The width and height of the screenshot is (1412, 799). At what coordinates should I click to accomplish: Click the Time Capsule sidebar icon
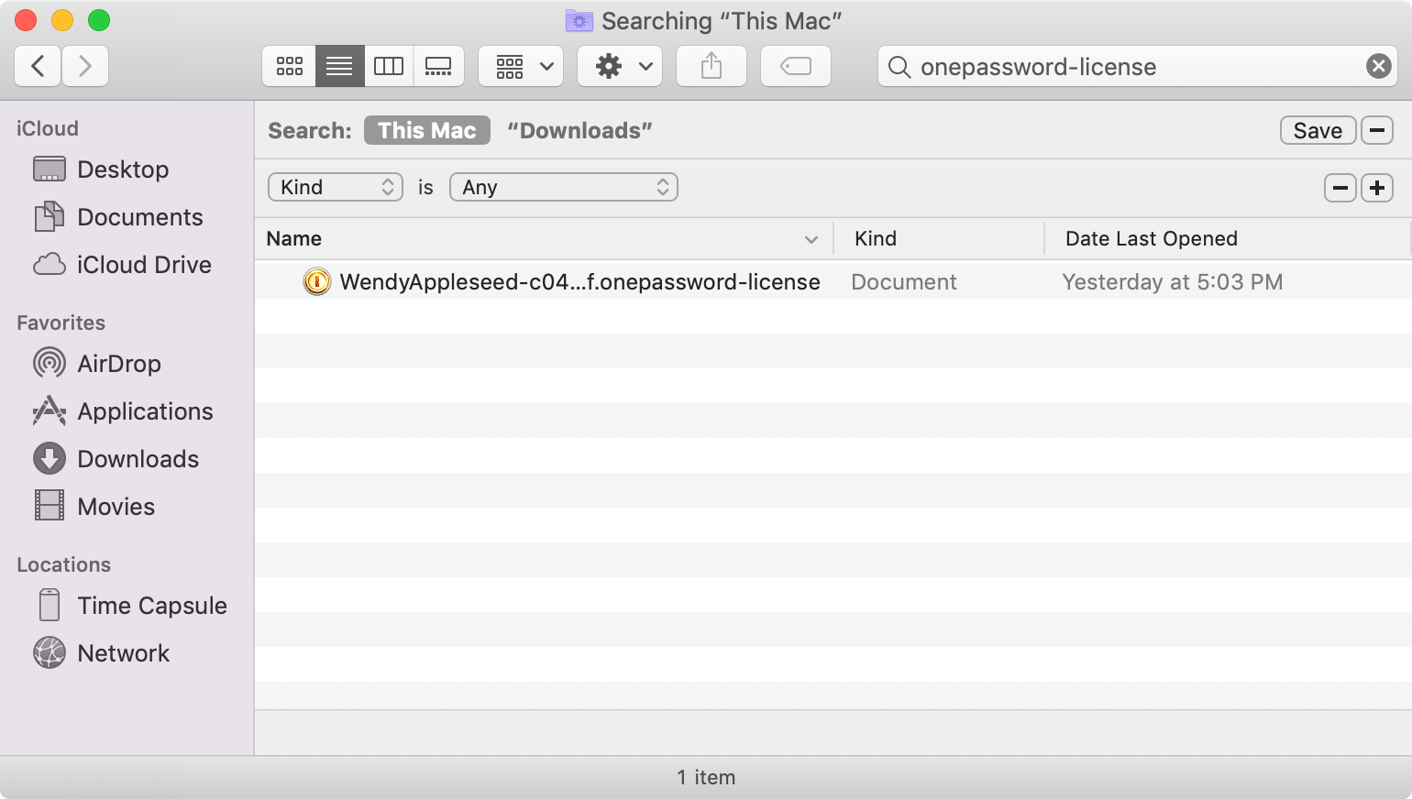(50, 605)
